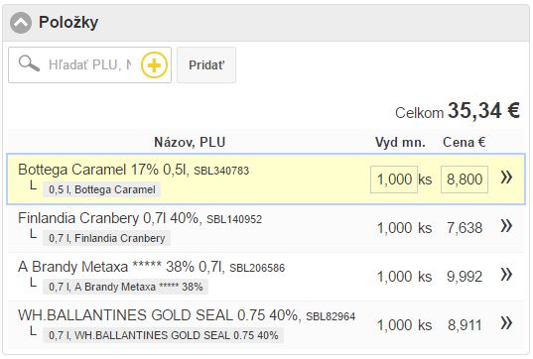Focus the Hľadať PLU search field
533x359 pixels.
point(89,64)
